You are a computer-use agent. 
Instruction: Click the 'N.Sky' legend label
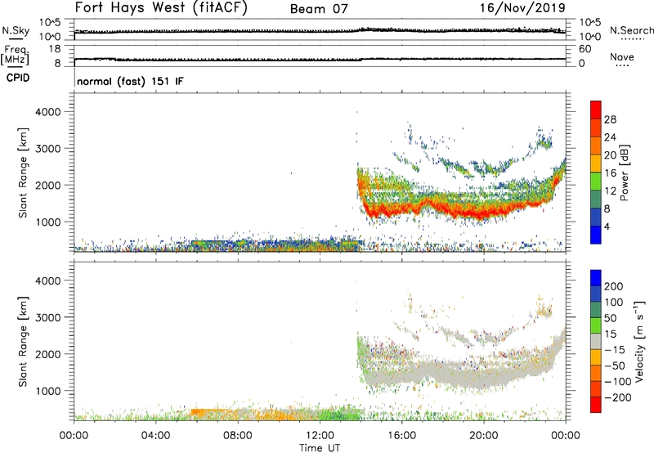[16, 30]
